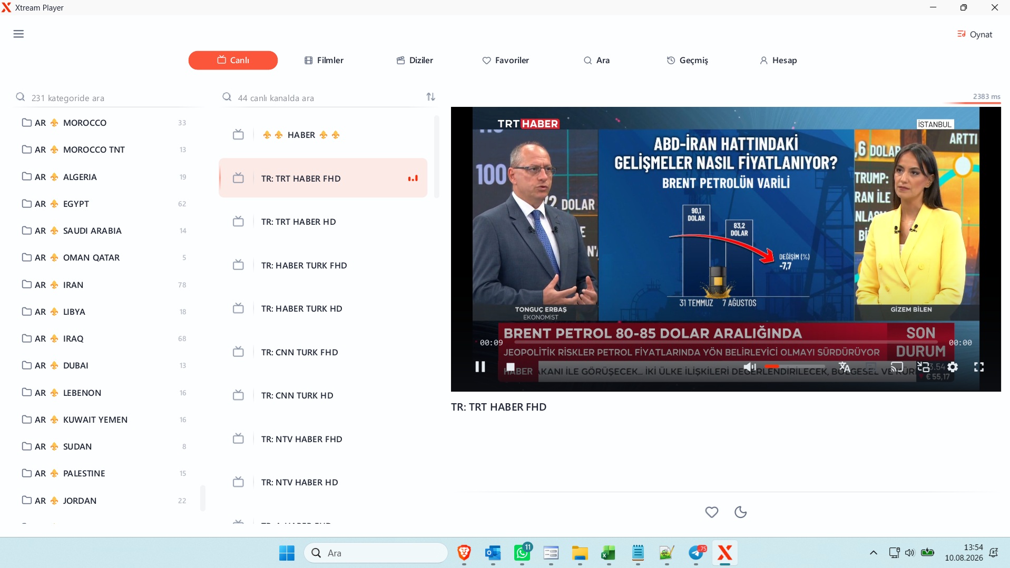Show the Favoriler tab
Image resolution: width=1010 pixels, height=568 pixels.
point(506,60)
